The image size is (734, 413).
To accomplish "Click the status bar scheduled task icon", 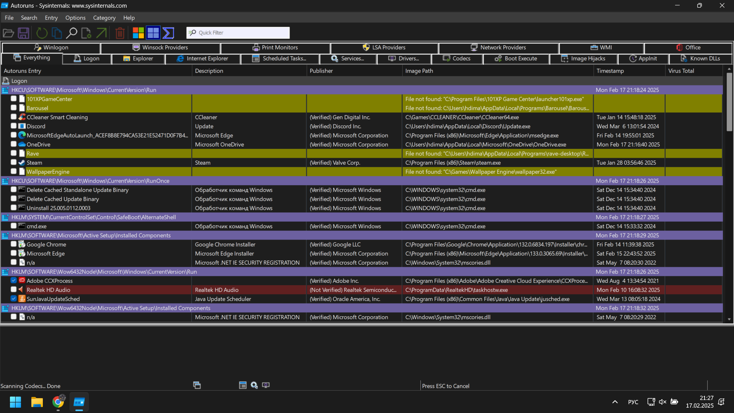I will tap(242, 385).
